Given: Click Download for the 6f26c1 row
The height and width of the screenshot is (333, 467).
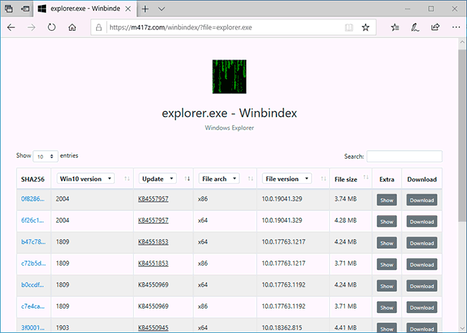Looking at the screenshot, I should [422, 222].
